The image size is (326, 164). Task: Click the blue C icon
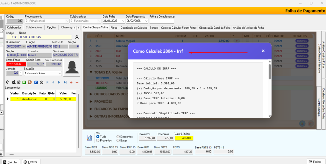(x=36, y=82)
